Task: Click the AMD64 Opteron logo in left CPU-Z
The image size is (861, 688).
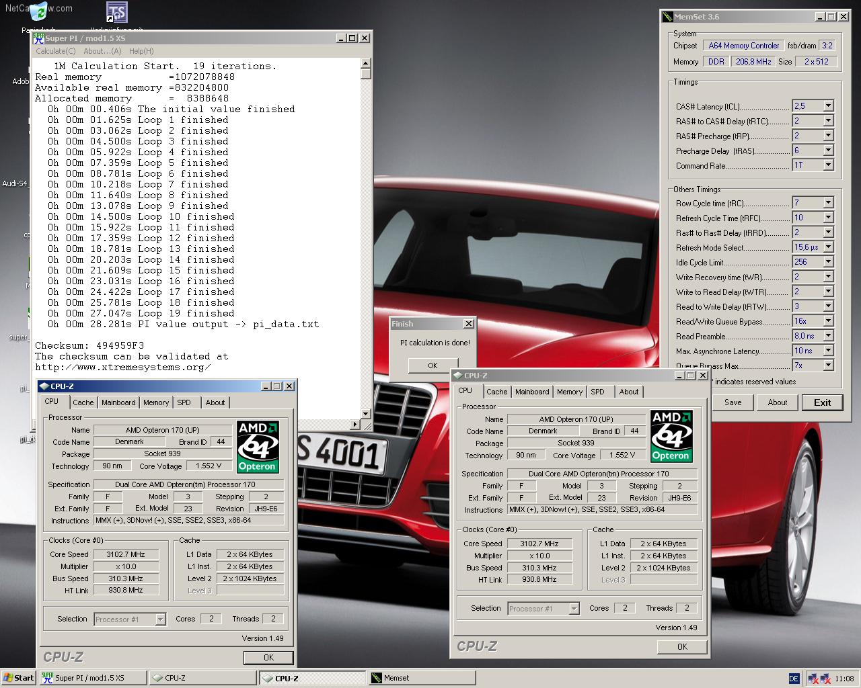Action: pyautogui.click(x=258, y=447)
